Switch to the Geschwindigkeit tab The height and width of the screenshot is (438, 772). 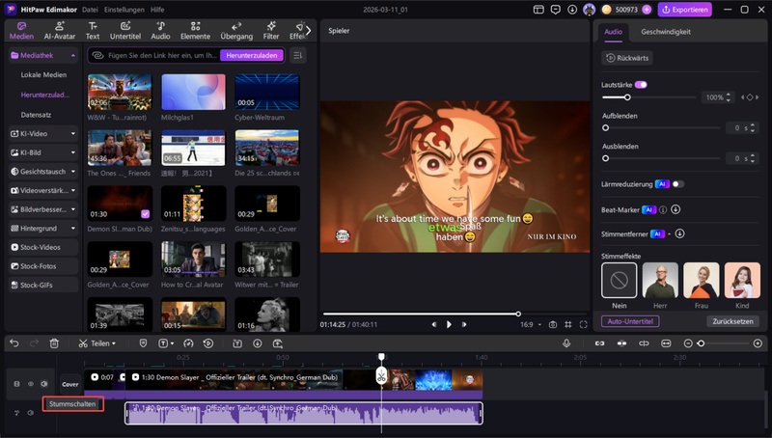666,32
